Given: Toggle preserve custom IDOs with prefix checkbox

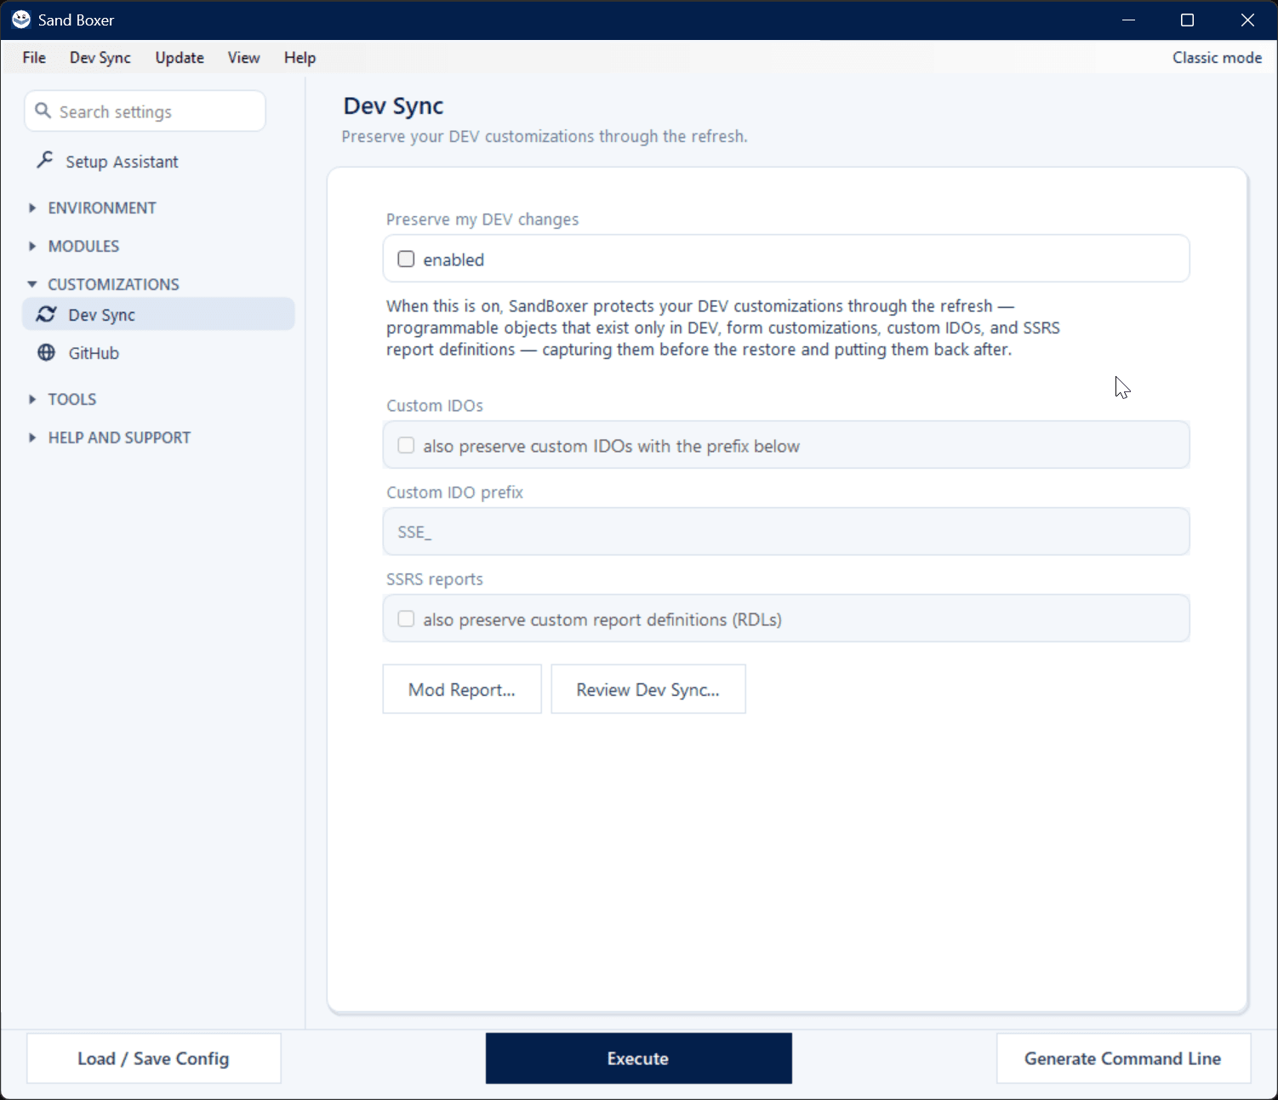Looking at the screenshot, I should (x=406, y=445).
